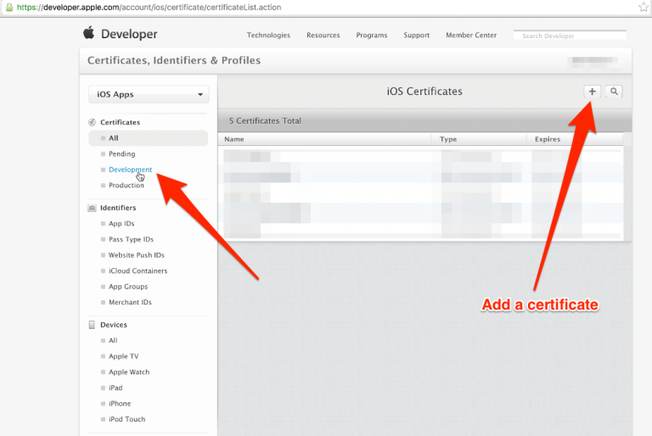Click the green padlock in address bar
Image resolution: width=652 pixels, height=436 pixels.
tap(9, 7)
